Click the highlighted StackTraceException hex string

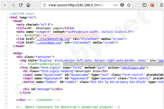[113, 64]
